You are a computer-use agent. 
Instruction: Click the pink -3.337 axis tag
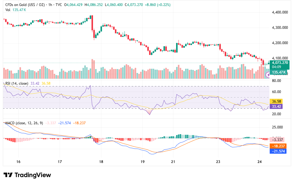[277, 140]
